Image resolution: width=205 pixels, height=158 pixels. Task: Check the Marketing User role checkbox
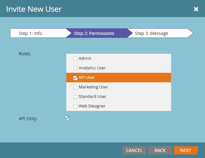75,87
